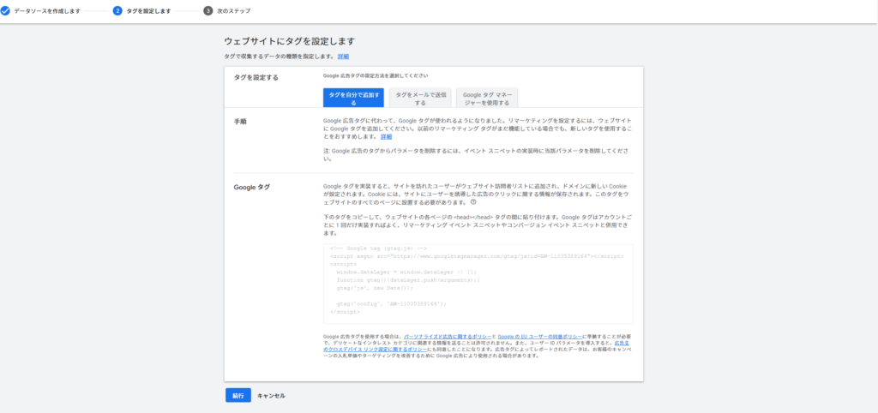Click the 続行 button
Viewport: 878px width, 413px height.
238,395
